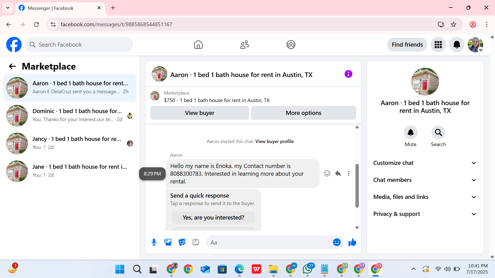Open conversation information icon

348,74
